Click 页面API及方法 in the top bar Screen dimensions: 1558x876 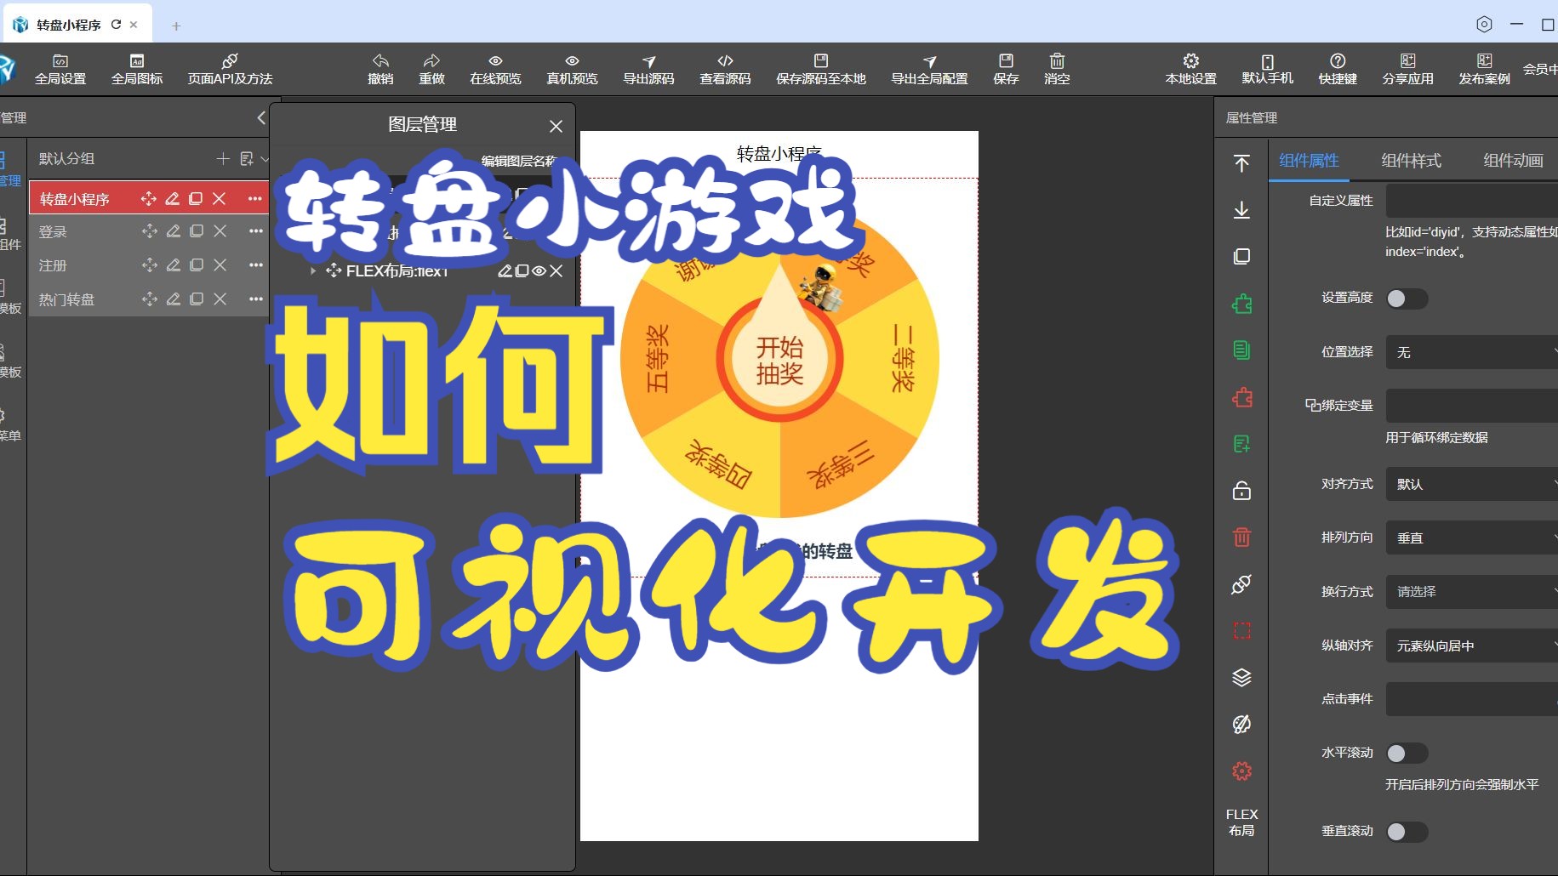coord(228,68)
